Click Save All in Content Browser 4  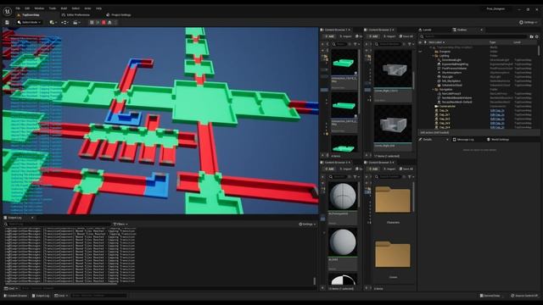pos(406,169)
